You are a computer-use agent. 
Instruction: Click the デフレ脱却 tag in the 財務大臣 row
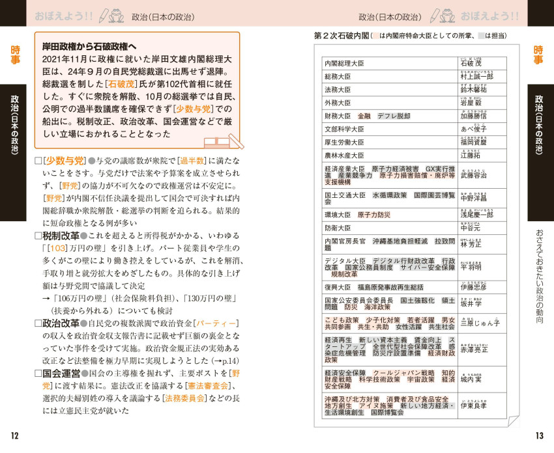coord(394,116)
